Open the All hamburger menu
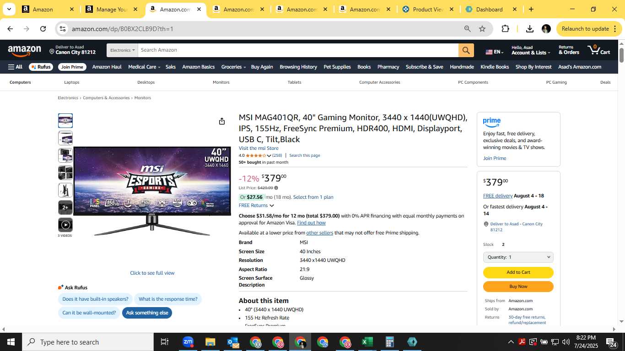Viewport: 625px width, 351px height. [15, 67]
